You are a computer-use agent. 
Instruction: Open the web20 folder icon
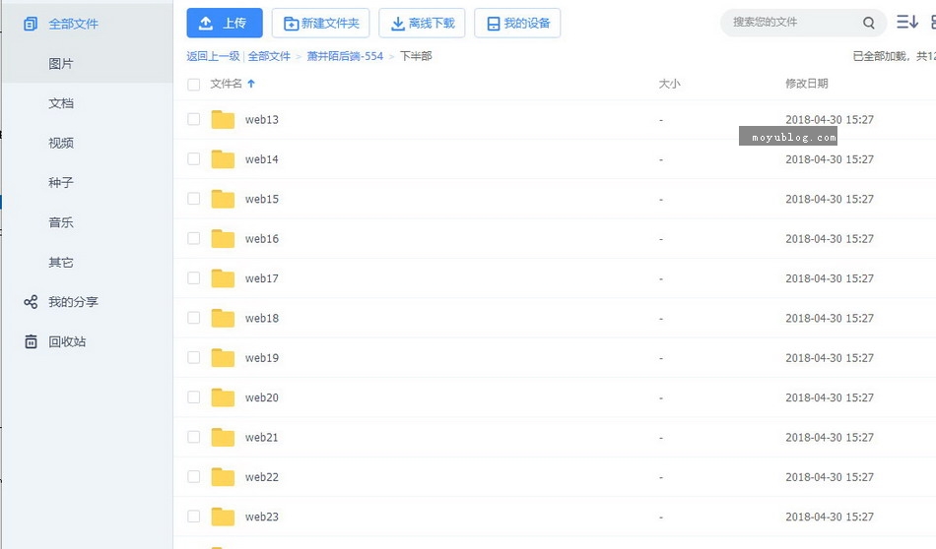[223, 397]
